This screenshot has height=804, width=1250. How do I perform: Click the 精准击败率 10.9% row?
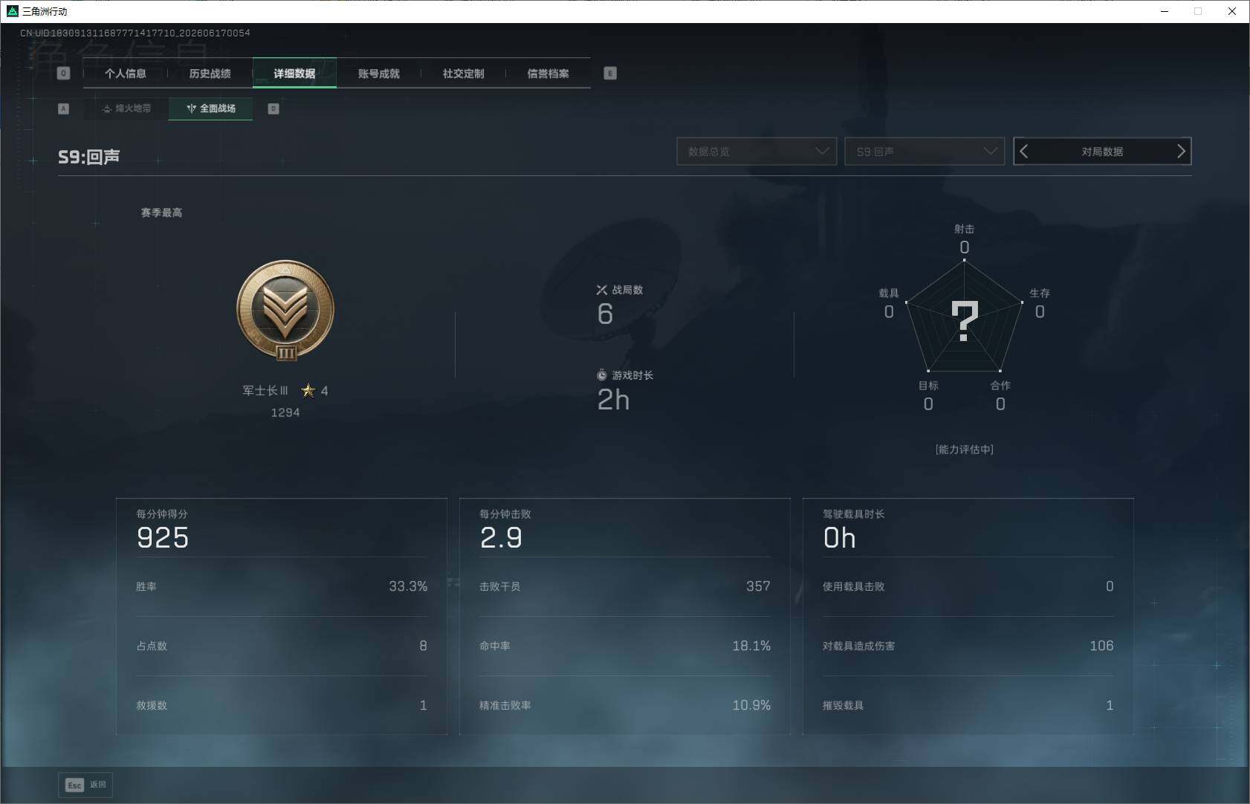coord(625,705)
